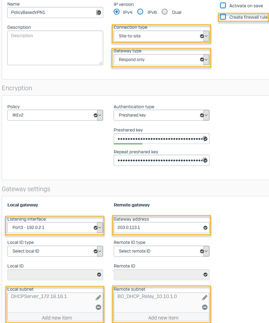Open the Policy IKEv2 dropdown

(x=55, y=115)
